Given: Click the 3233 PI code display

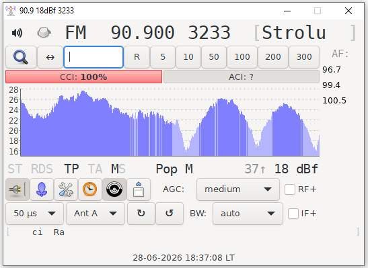Looking at the screenshot, I should (209, 33).
